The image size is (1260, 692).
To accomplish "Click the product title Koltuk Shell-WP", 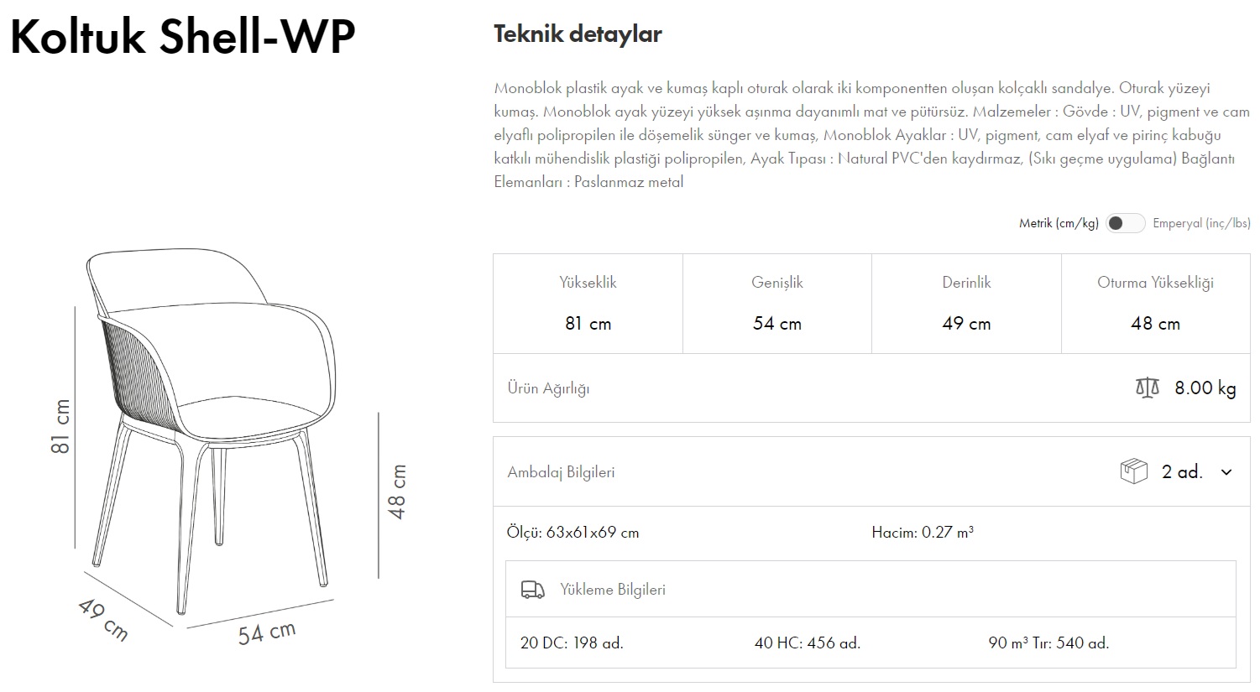I will [183, 35].
